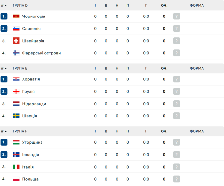Click Montenegro's form question mark badge
The height and width of the screenshot is (186, 224).
(177, 16)
